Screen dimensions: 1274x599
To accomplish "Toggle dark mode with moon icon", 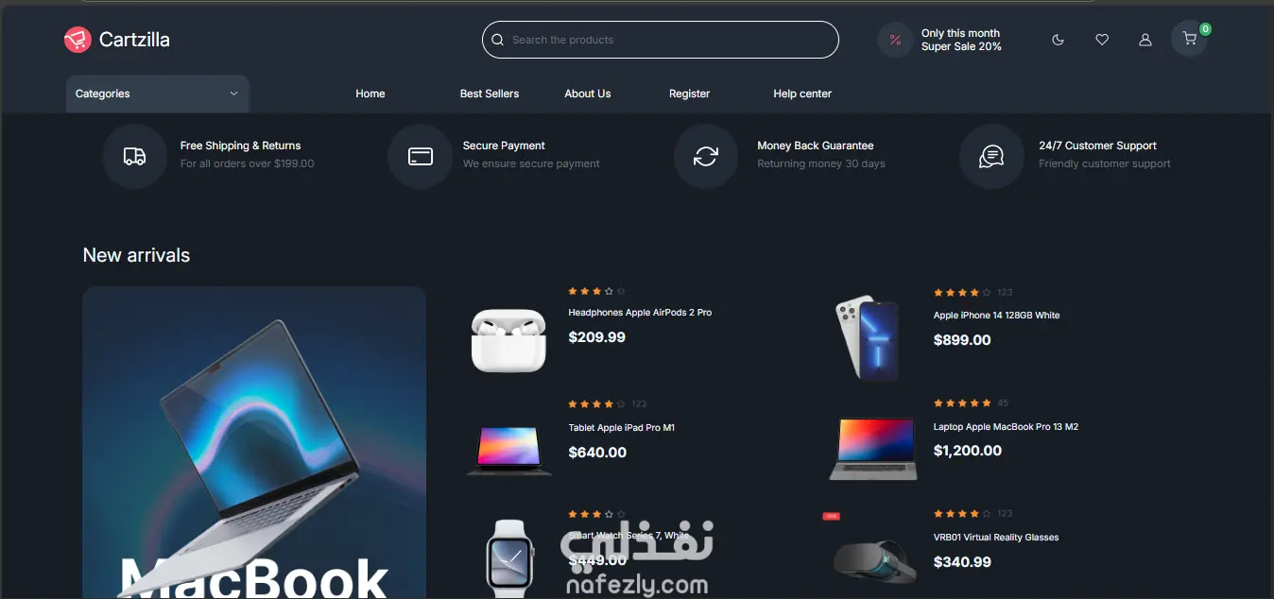I will pyautogui.click(x=1058, y=40).
